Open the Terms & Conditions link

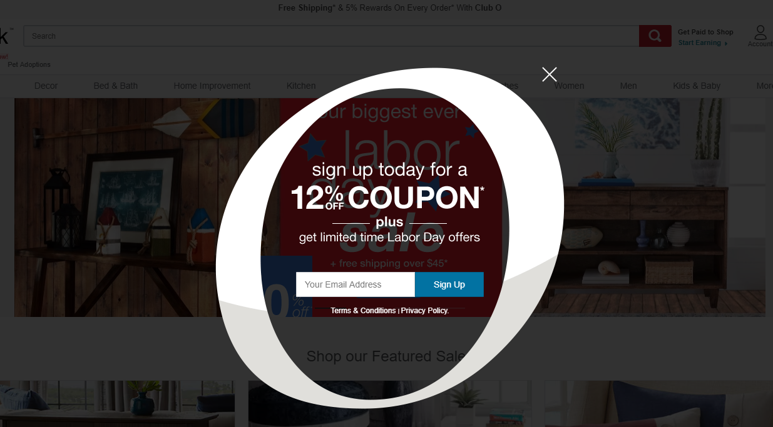pos(363,311)
